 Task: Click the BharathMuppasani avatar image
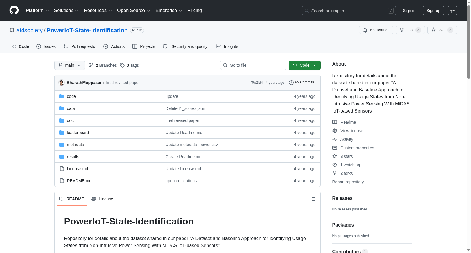click(62, 83)
